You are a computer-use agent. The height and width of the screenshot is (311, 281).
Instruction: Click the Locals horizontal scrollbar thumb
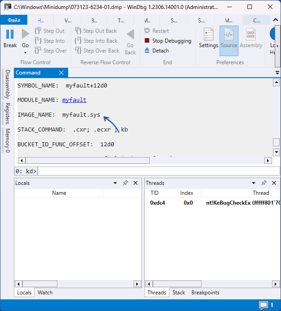(40, 284)
